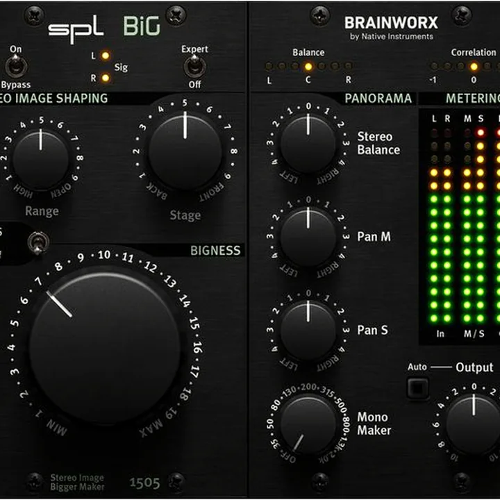
Task: Click the Pan M label
Action: click(x=374, y=237)
